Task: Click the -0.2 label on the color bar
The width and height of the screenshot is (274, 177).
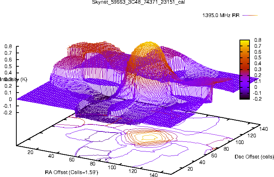Action: point(257,99)
